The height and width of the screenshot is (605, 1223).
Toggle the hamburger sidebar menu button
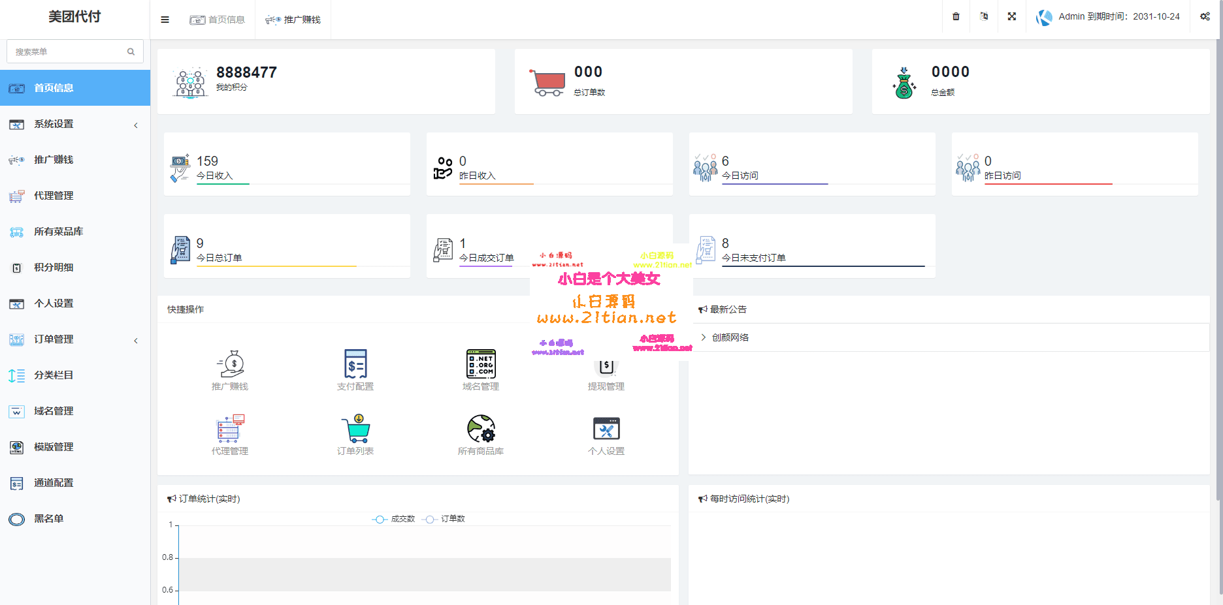coord(165,20)
